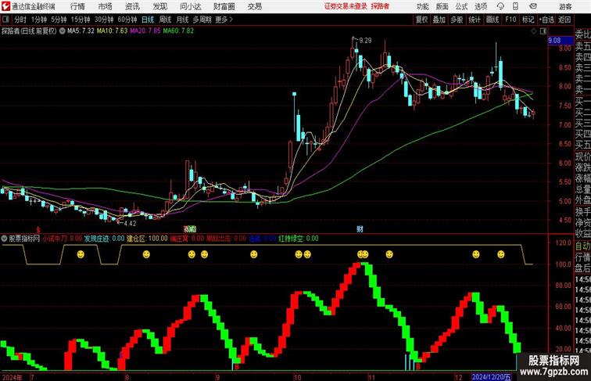
Task: Open the 市场 menu
Action: [x=106, y=6]
